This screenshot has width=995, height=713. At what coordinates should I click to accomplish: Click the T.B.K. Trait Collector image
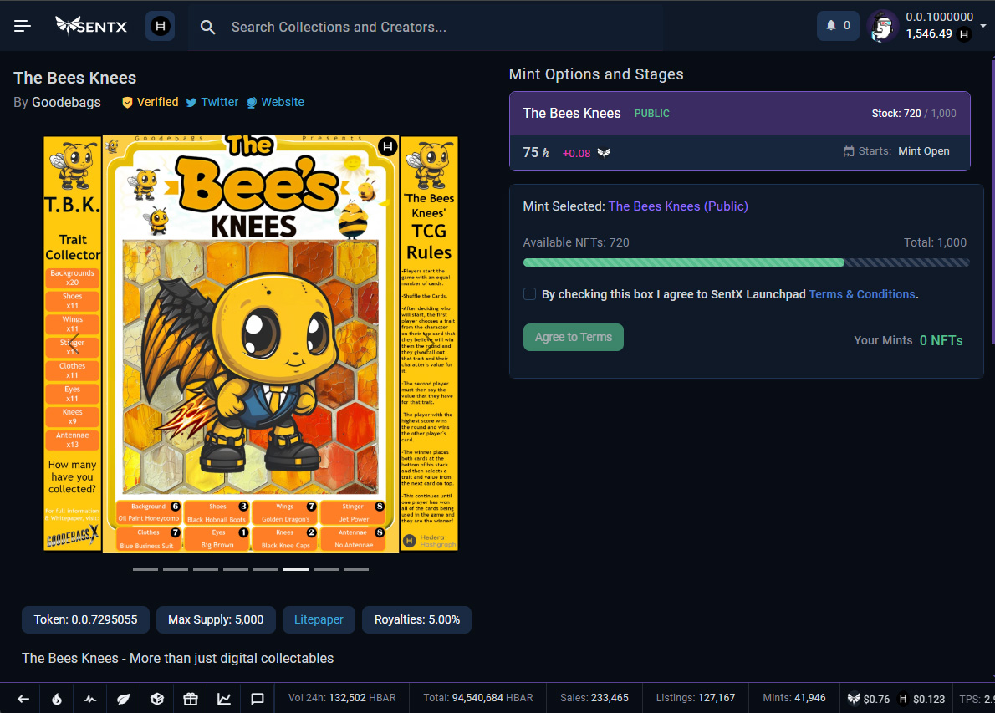point(73,344)
